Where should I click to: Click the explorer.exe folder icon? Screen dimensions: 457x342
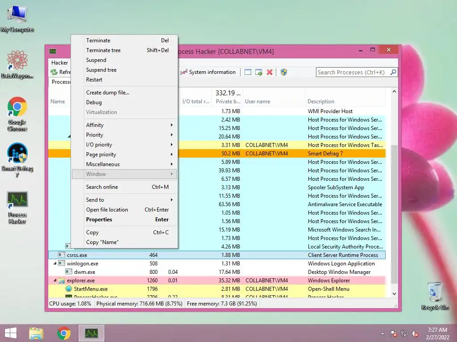(x=62, y=281)
